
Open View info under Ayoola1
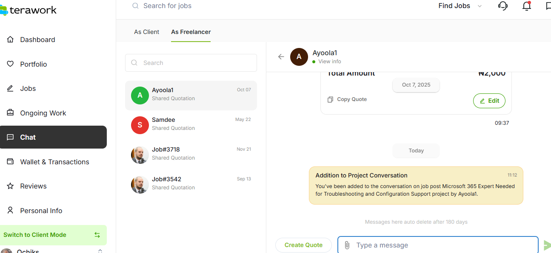click(329, 62)
